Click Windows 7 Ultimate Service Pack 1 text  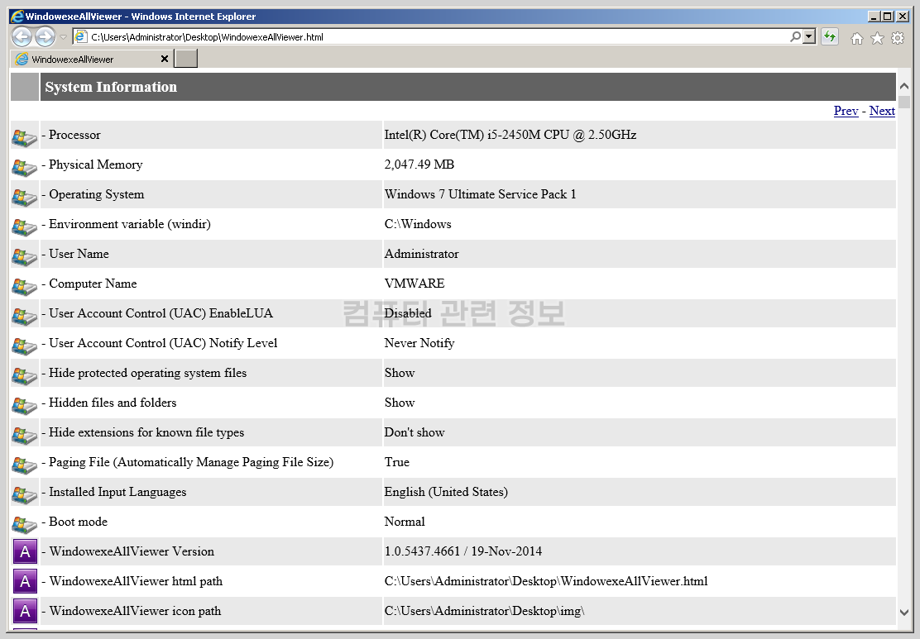coord(480,194)
